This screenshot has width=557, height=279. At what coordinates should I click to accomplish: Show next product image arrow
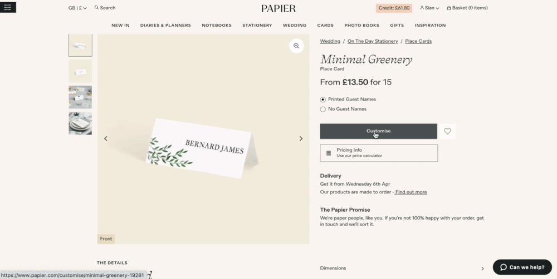[x=301, y=138]
